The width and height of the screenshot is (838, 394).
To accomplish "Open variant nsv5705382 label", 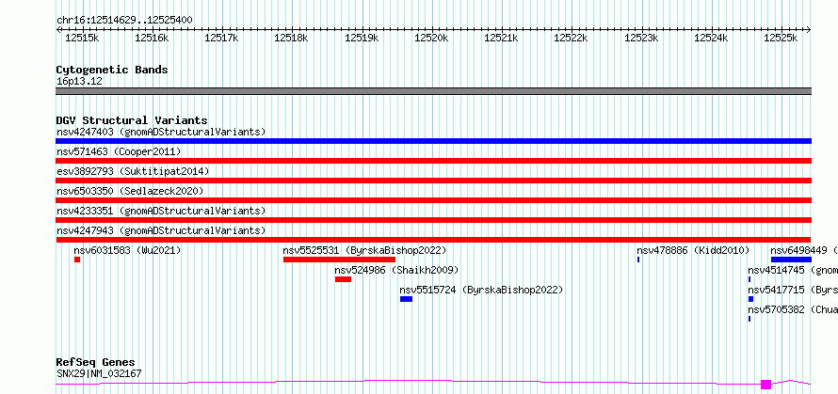I will pyautogui.click(x=793, y=309).
